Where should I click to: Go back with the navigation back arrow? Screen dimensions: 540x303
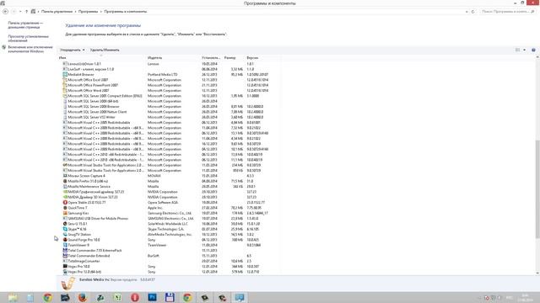point(6,12)
